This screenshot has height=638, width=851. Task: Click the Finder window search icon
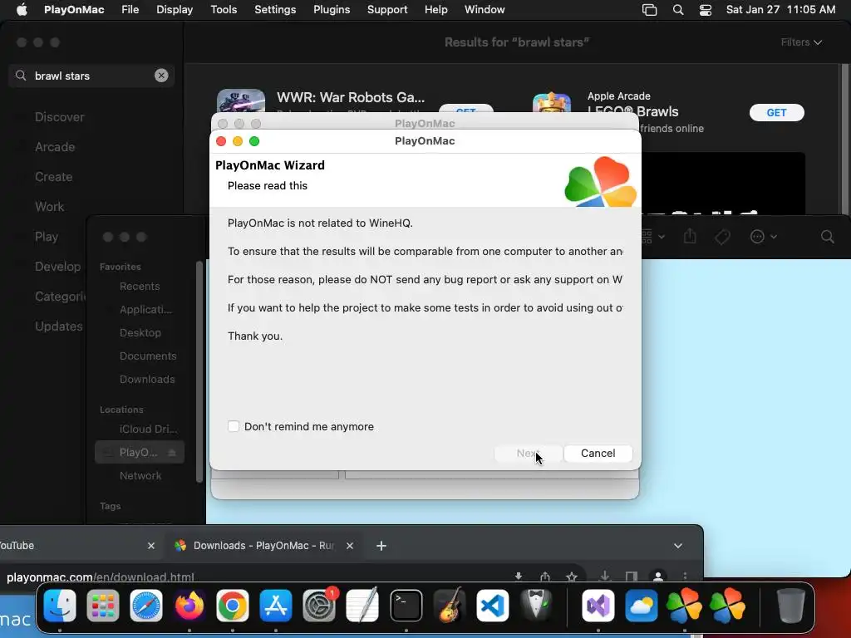pos(827,237)
